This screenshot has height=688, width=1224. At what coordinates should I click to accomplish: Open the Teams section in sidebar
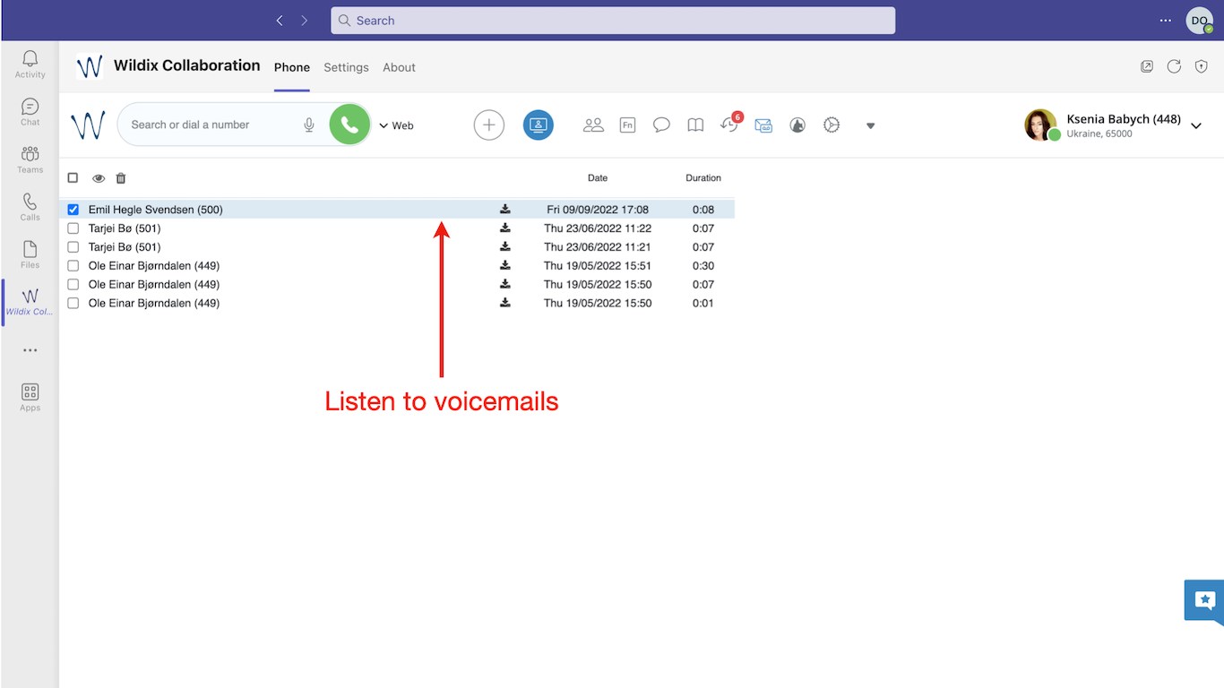[30, 159]
